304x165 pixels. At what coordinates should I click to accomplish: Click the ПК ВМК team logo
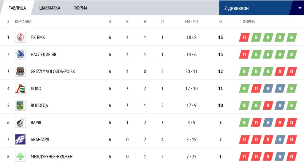[x=20, y=37]
